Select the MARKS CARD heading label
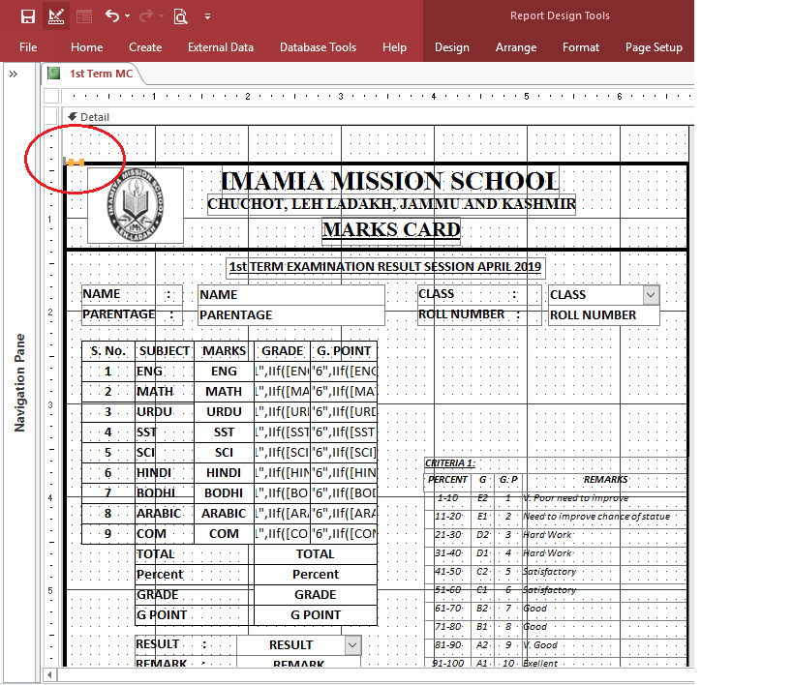 (x=391, y=230)
